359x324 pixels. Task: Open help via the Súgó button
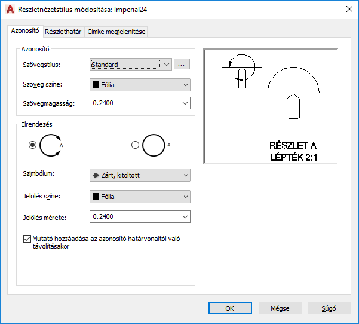click(329, 308)
